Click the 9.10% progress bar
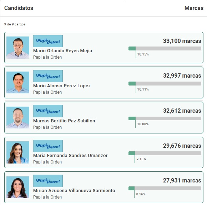The height and width of the screenshot is (205, 207). tap(165, 153)
